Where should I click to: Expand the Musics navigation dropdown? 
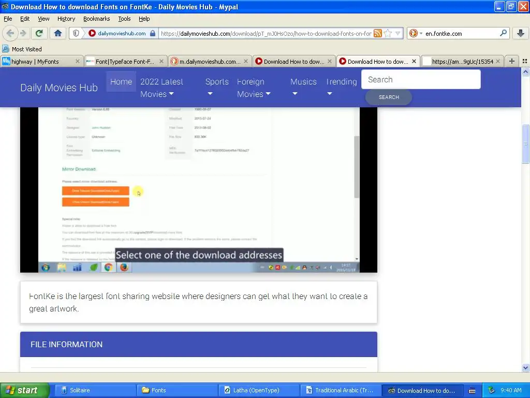pyautogui.click(x=303, y=87)
